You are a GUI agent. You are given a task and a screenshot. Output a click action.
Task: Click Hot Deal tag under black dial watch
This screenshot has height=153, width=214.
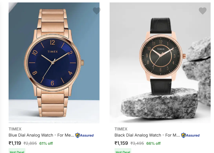pos(123,151)
